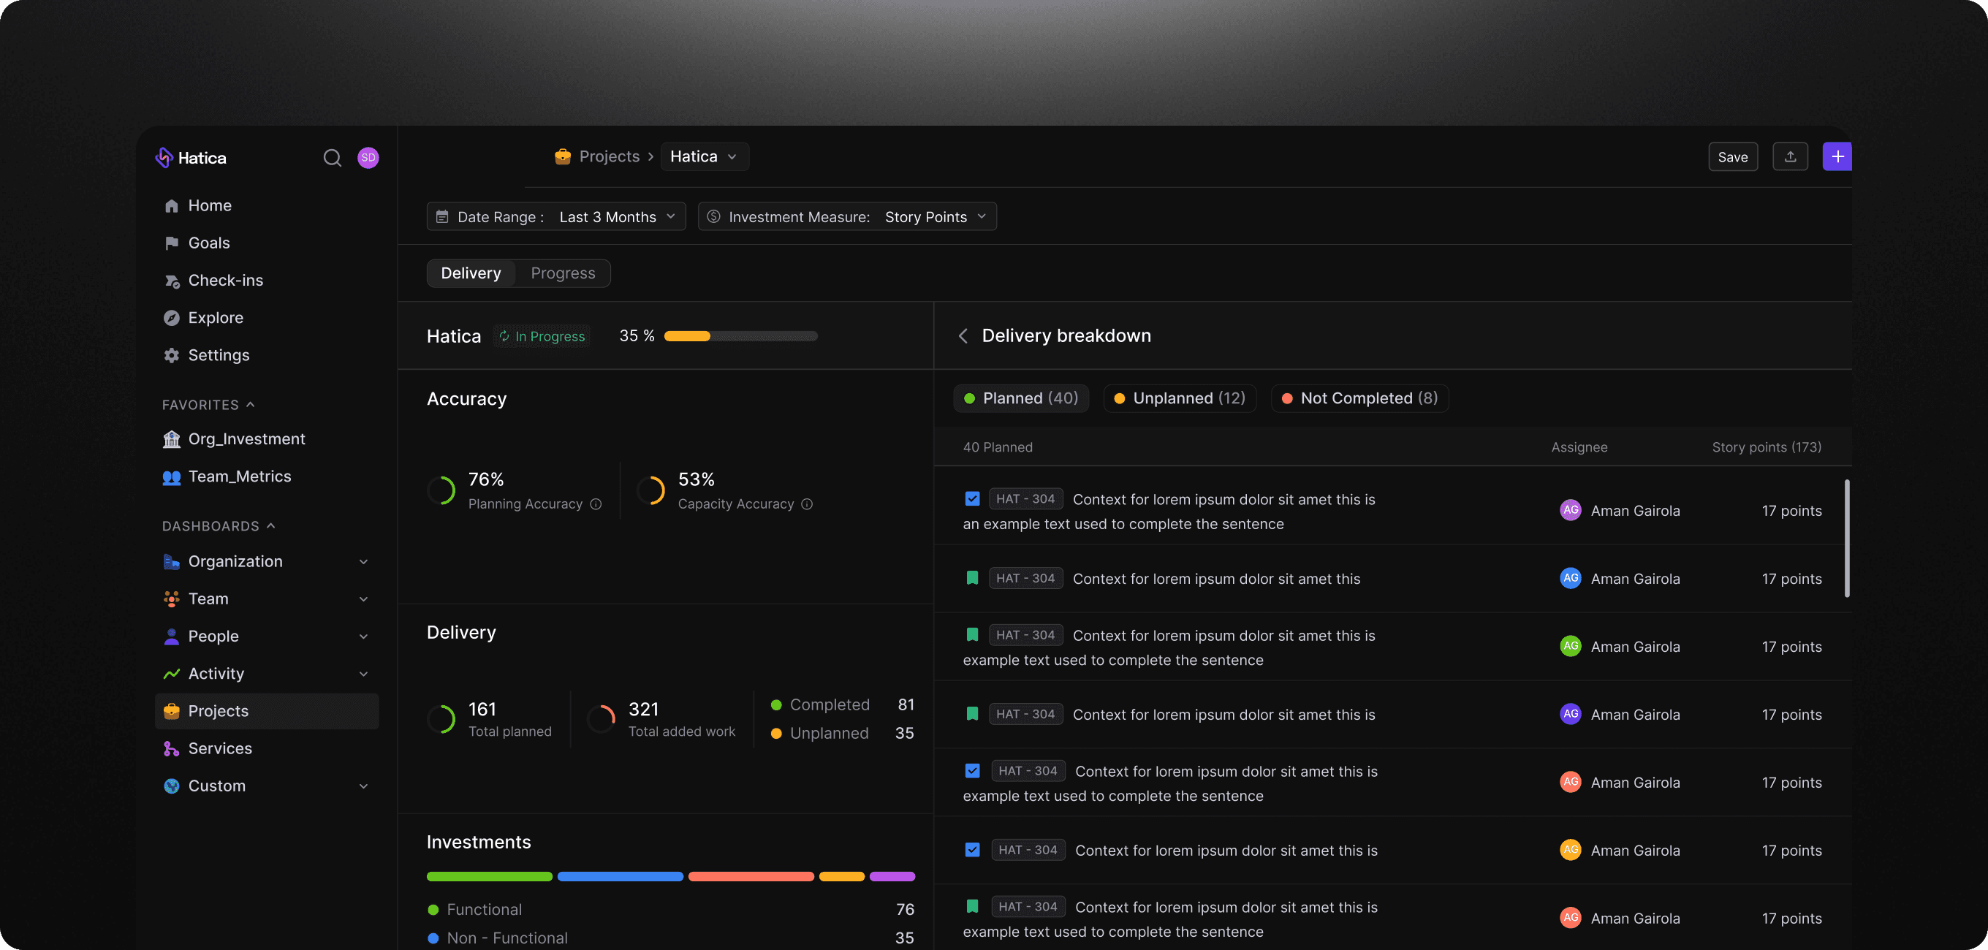Toggle checkbox on first HAT - 304 row
The height and width of the screenshot is (950, 1988).
click(971, 498)
